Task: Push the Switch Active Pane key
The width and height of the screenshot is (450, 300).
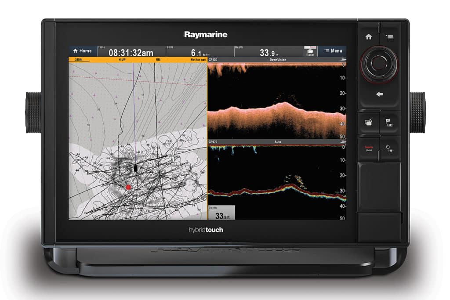Action: 369,123
